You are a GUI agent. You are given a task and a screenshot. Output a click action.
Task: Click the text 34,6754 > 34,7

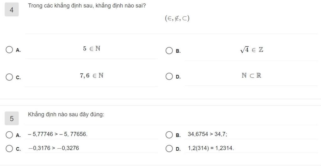tap(208, 134)
